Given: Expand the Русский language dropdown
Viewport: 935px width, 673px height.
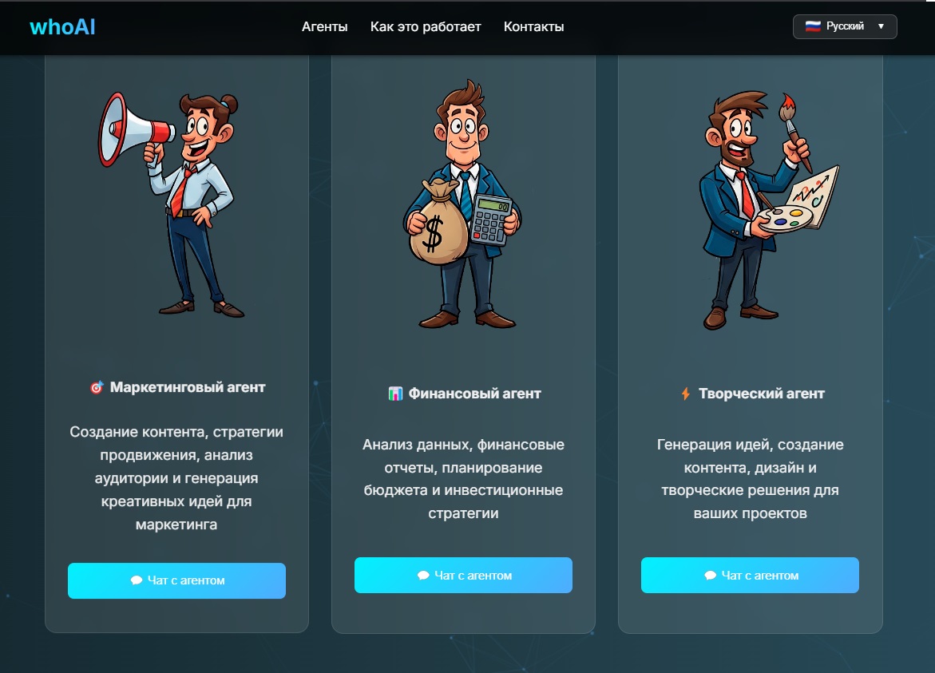Looking at the screenshot, I should [844, 26].
